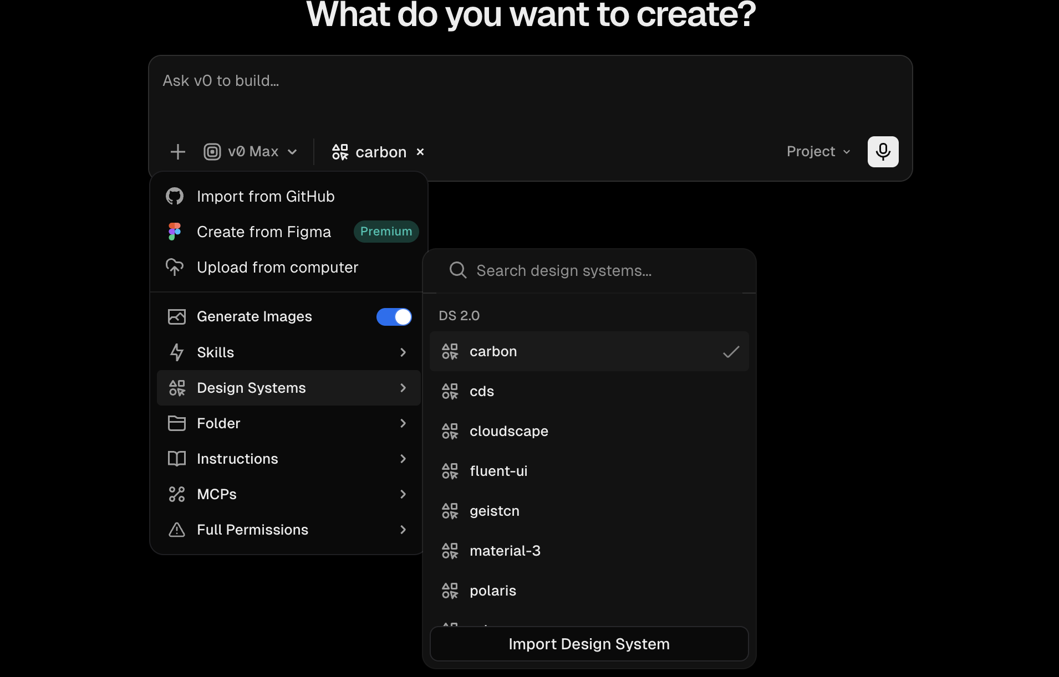Open the Skills menu item
The height and width of the screenshot is (677, 1059).
click(288, 352)
